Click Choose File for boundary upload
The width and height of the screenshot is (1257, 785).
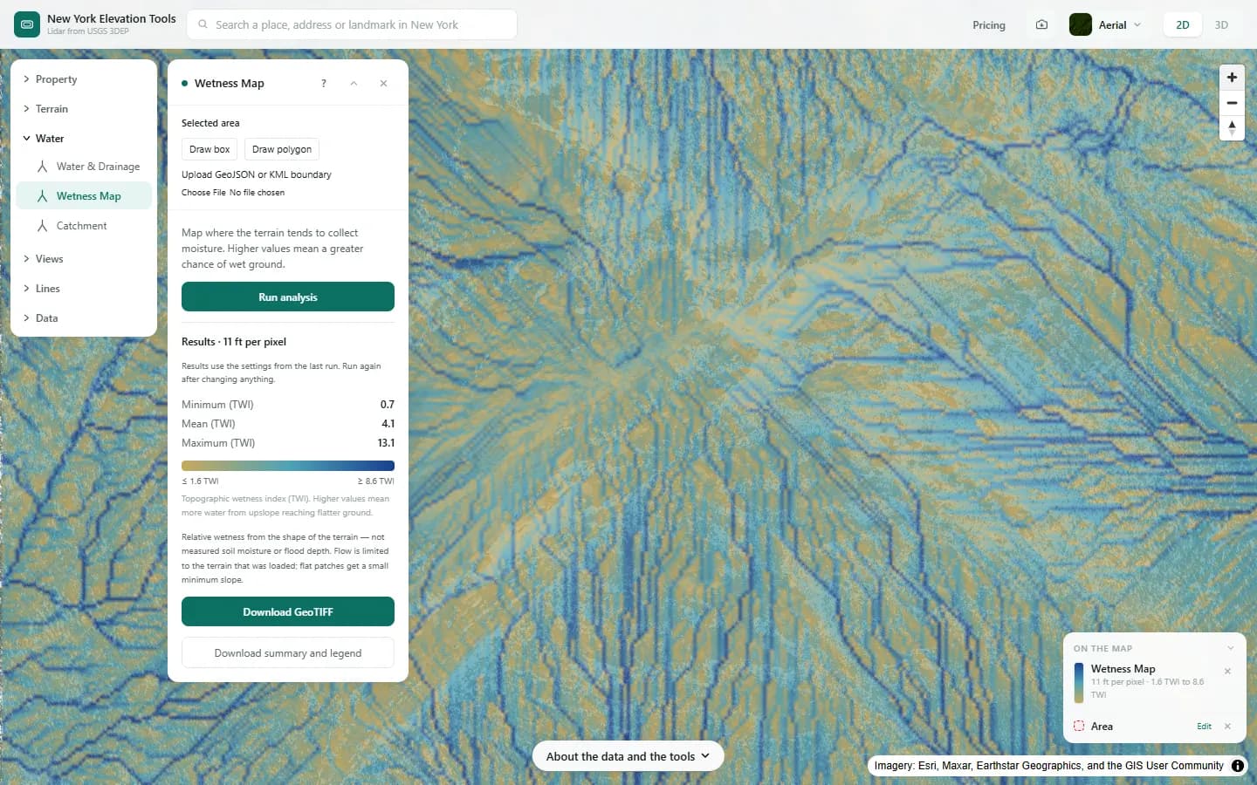[x=203, y=193]
